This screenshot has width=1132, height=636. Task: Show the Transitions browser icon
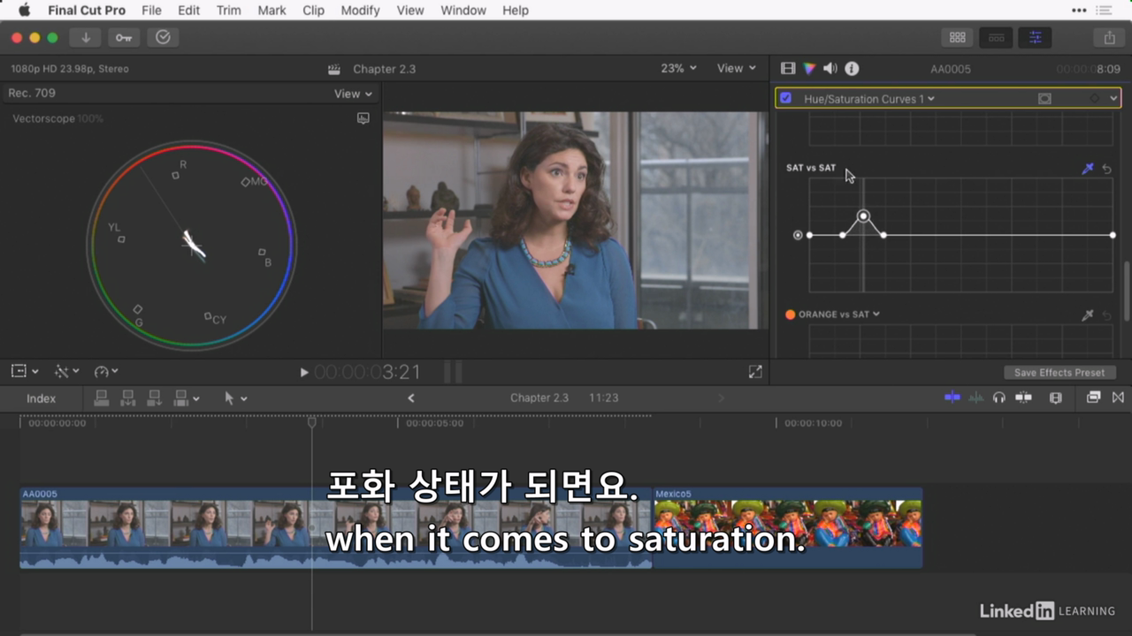pyautogui.click(x=1118, y=397)
